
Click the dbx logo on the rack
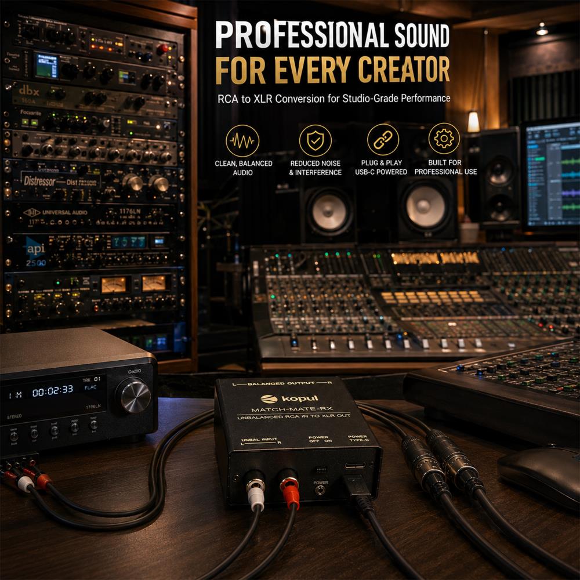pyautogui.click(x=28, y=90)
